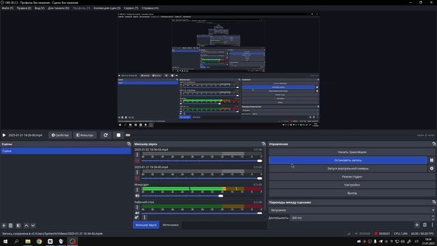437x246 pixels.
Task: Open mixer layout options next to the gear
Action: [x=144, y=217]
